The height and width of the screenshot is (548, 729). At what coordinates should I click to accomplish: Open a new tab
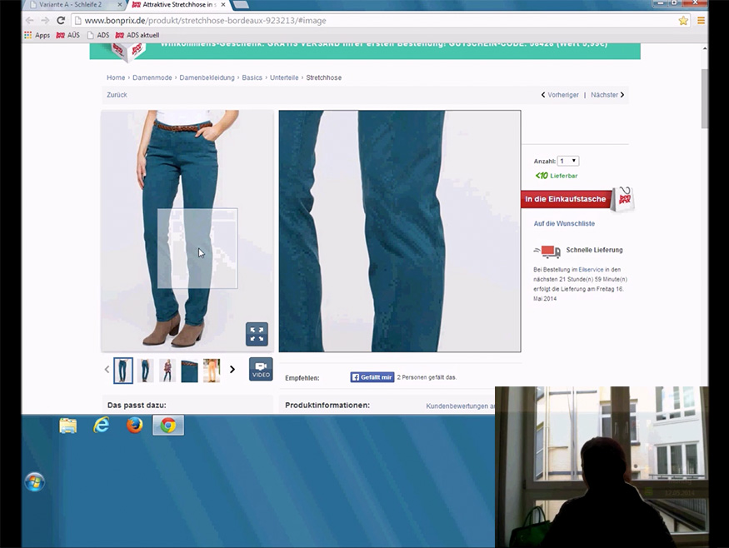click(240, 5)
